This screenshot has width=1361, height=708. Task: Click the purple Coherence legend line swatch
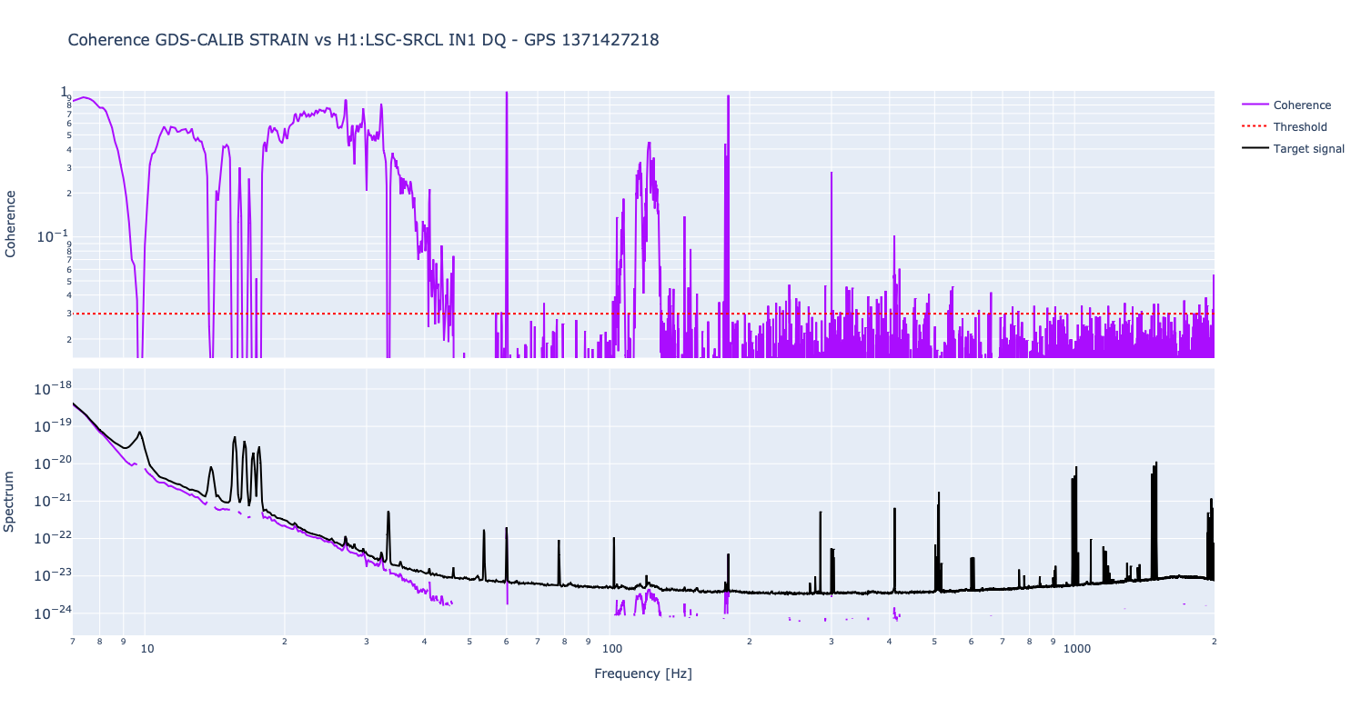click(1255, 105)
